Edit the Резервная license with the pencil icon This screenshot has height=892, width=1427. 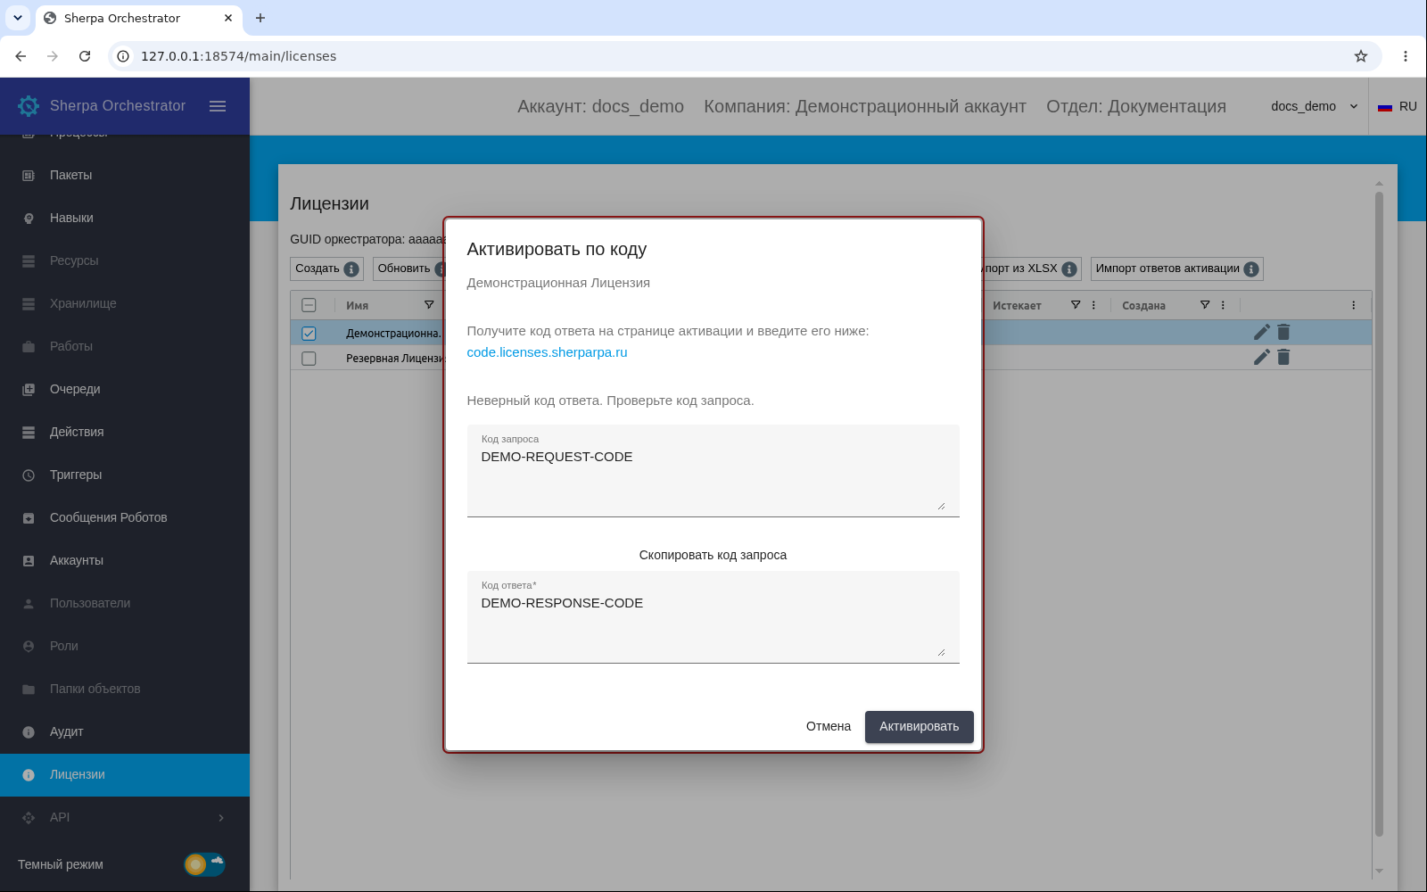pos(1262,357)
